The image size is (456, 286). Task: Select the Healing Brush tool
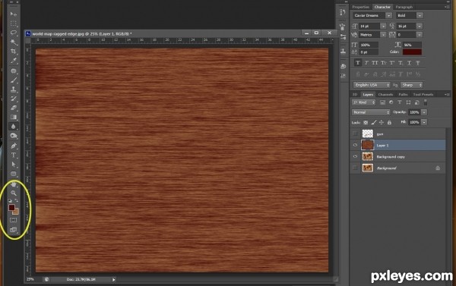click(x=14, y=71)
